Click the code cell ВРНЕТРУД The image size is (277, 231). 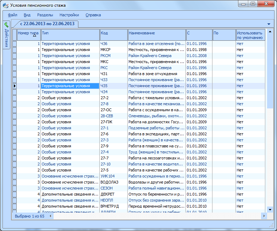[x=113, y=206]
